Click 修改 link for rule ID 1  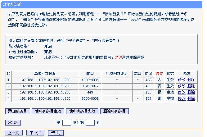[182, 80]
